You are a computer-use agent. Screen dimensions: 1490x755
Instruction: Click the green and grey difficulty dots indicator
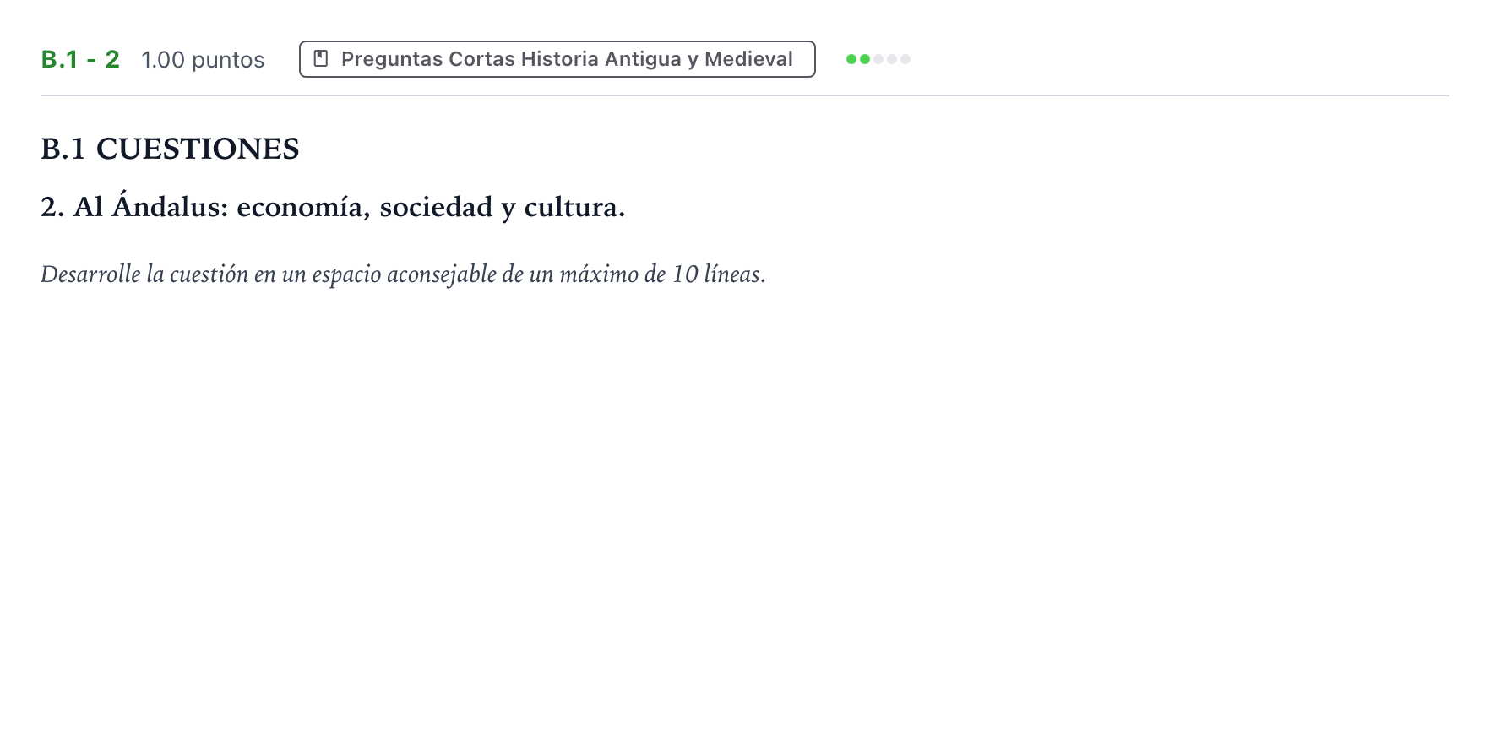[878, 59]
